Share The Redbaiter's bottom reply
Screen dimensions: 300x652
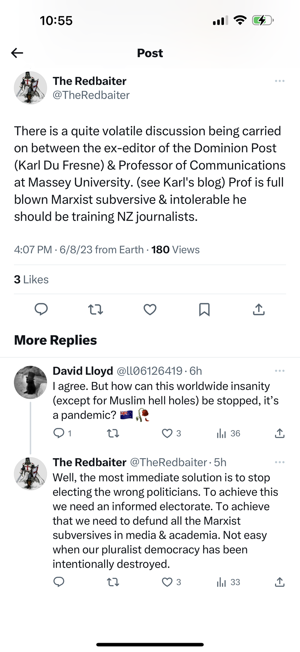279,582
